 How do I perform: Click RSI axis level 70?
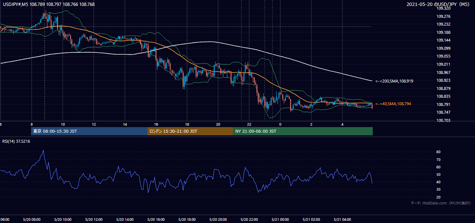[x=439, y=159]
